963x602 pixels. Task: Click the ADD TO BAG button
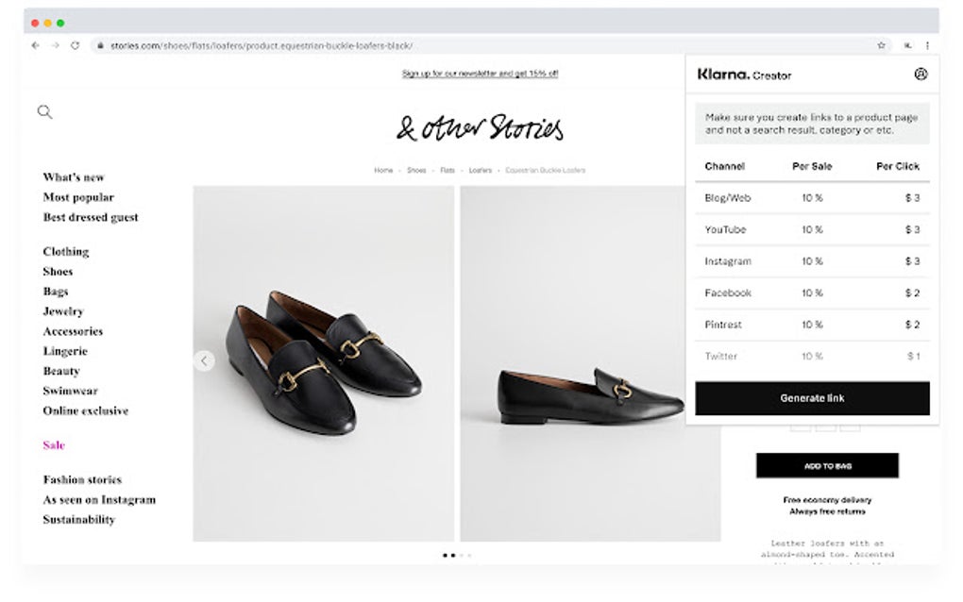point(827,465)
